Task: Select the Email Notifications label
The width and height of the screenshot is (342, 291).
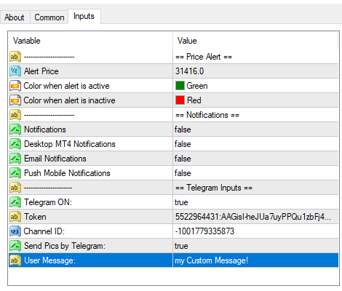Action: click(x=55, y=159)
